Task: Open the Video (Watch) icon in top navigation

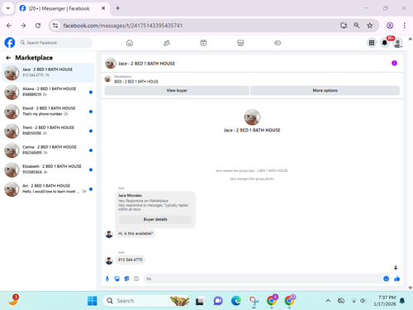Action: click(x=203, y=43)
